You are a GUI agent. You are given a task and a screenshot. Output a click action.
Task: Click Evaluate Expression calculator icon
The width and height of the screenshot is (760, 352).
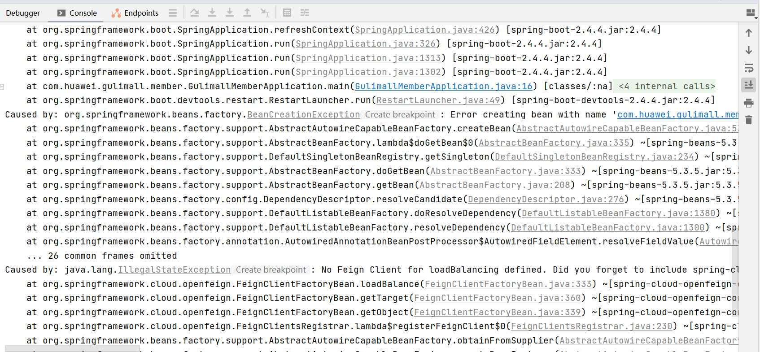tap(287, 13)
